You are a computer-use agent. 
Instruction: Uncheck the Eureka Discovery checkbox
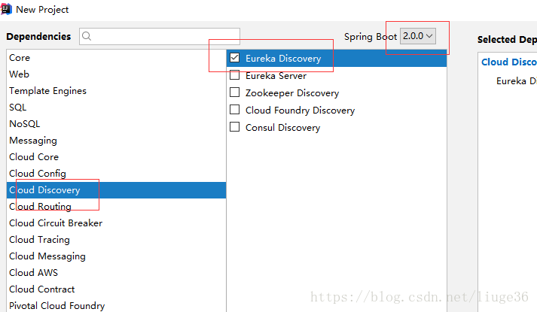point(234,58)
